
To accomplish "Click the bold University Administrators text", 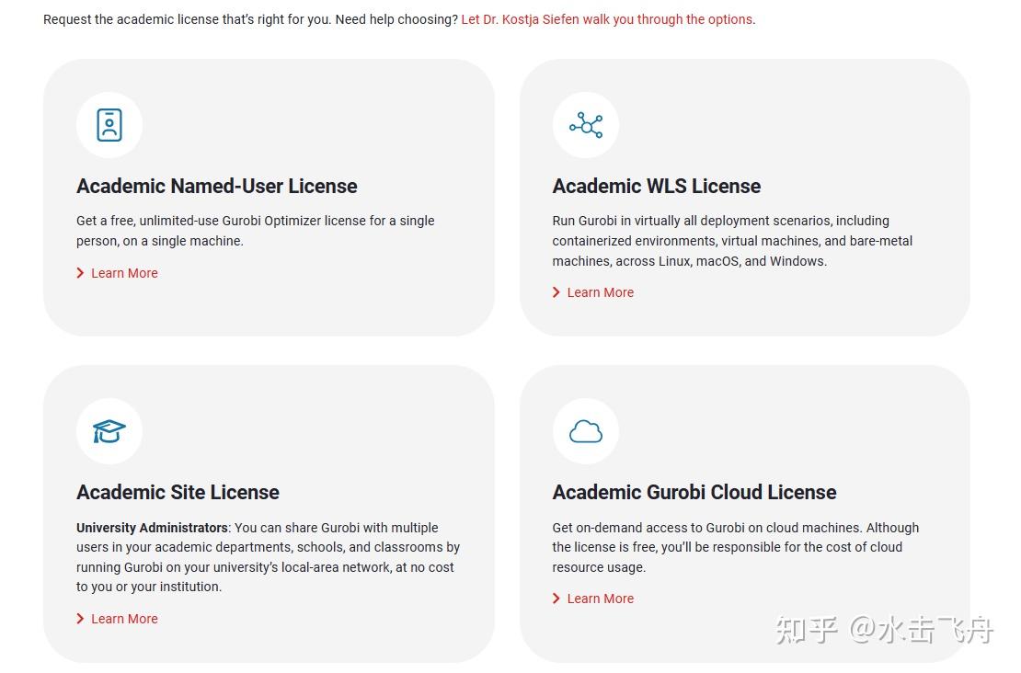I will pyautogui.click(x=152, y=528).
